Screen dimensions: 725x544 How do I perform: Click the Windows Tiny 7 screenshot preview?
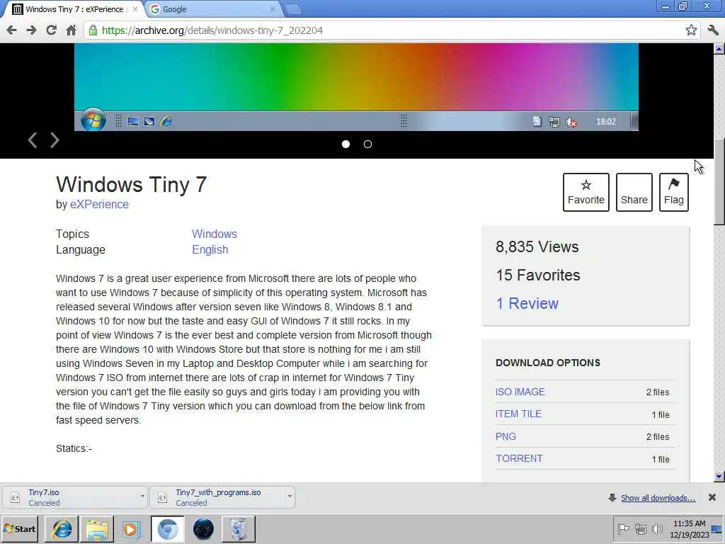point(356,87)
